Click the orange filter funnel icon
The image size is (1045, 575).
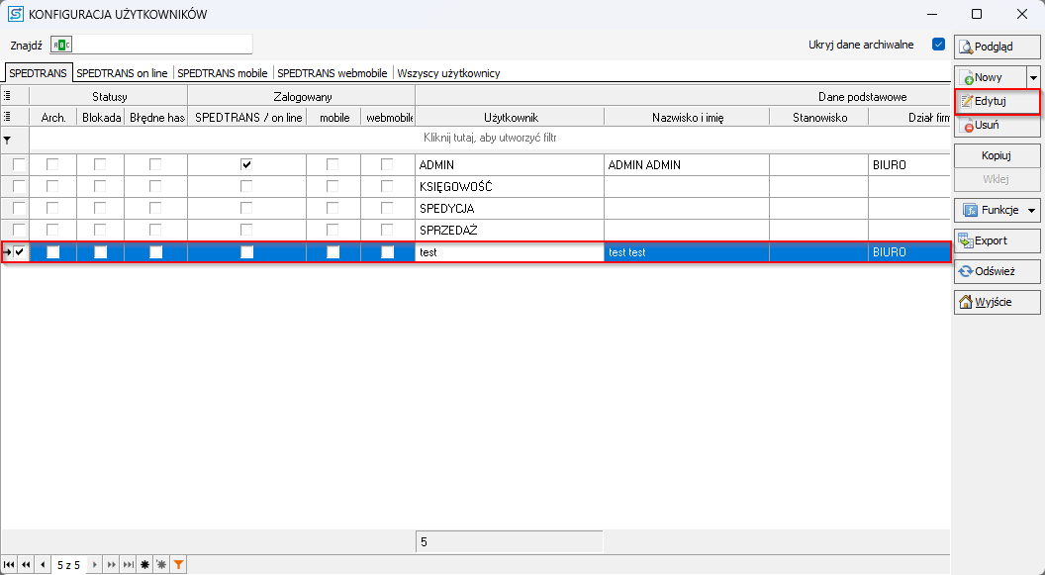pos(178,565)
